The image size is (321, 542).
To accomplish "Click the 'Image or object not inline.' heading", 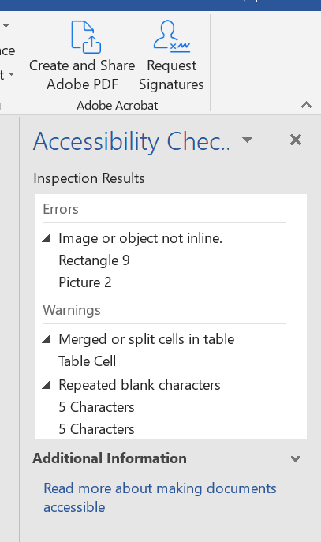I will (140, 238).
